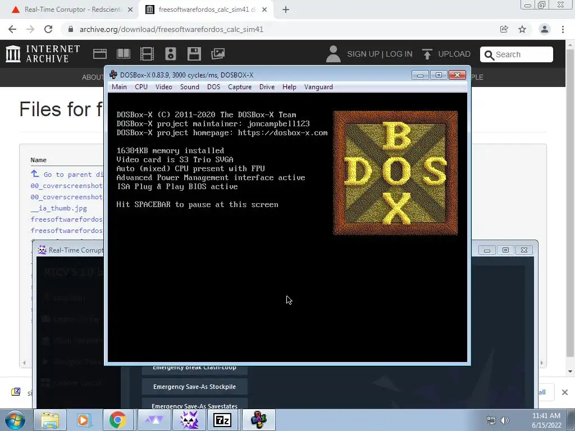Close the Real-Time Corruptor browser tab
Screen dimensions: 575x431
pyautogui.click(x=130, y=10)
